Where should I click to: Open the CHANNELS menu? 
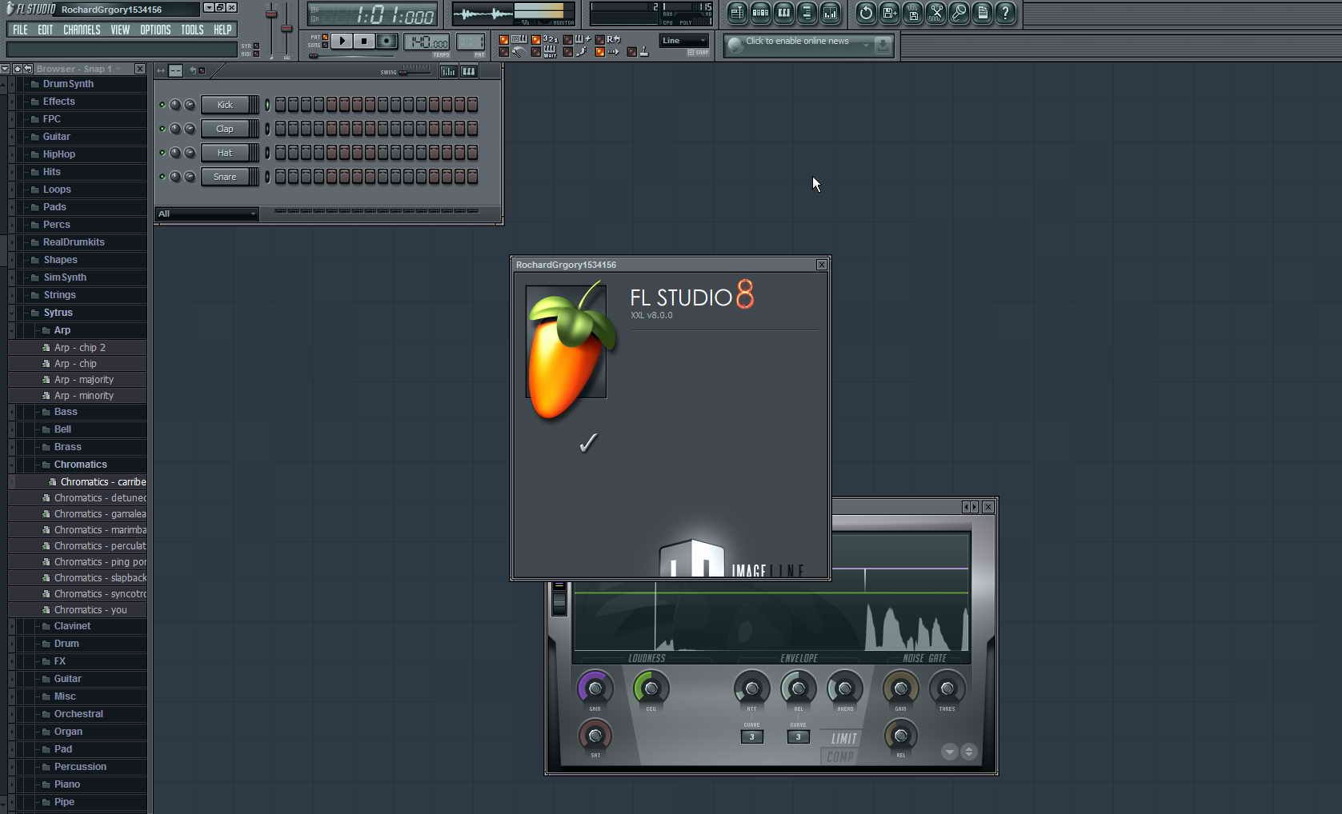(82, 30)
